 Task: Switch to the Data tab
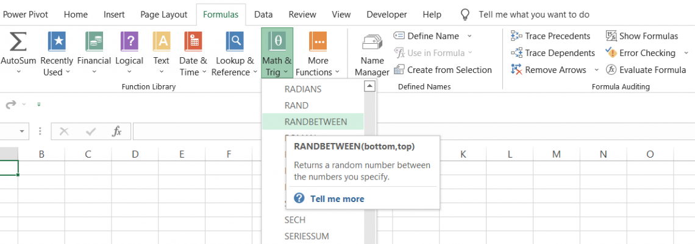point(263,15)
